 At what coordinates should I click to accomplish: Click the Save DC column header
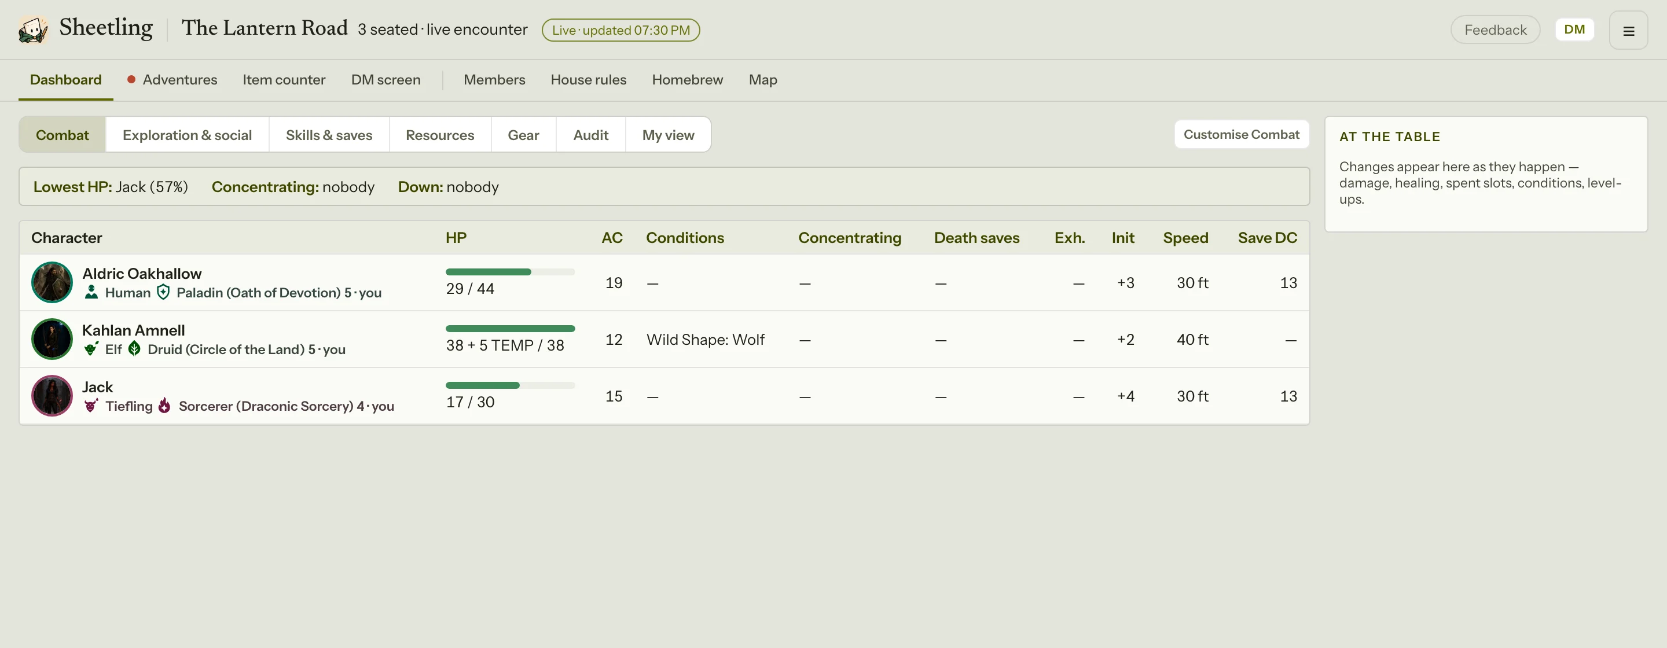click(x=1267, y=238)
